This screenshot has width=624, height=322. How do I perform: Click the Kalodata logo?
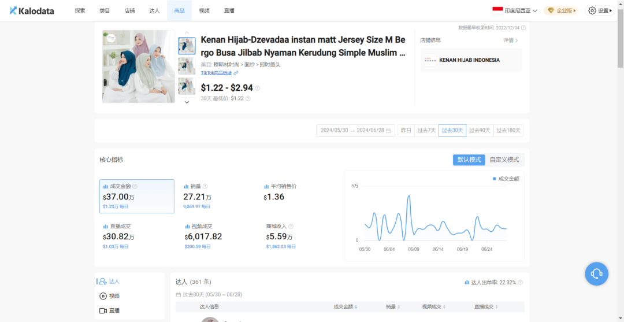coord(33,10)
